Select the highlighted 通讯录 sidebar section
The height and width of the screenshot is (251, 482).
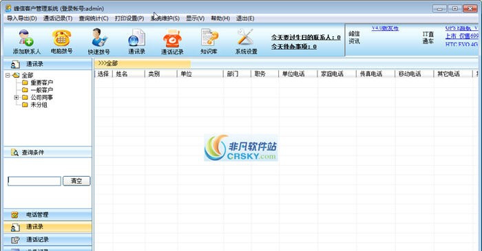pyautogui.click(x=48, y=227)
